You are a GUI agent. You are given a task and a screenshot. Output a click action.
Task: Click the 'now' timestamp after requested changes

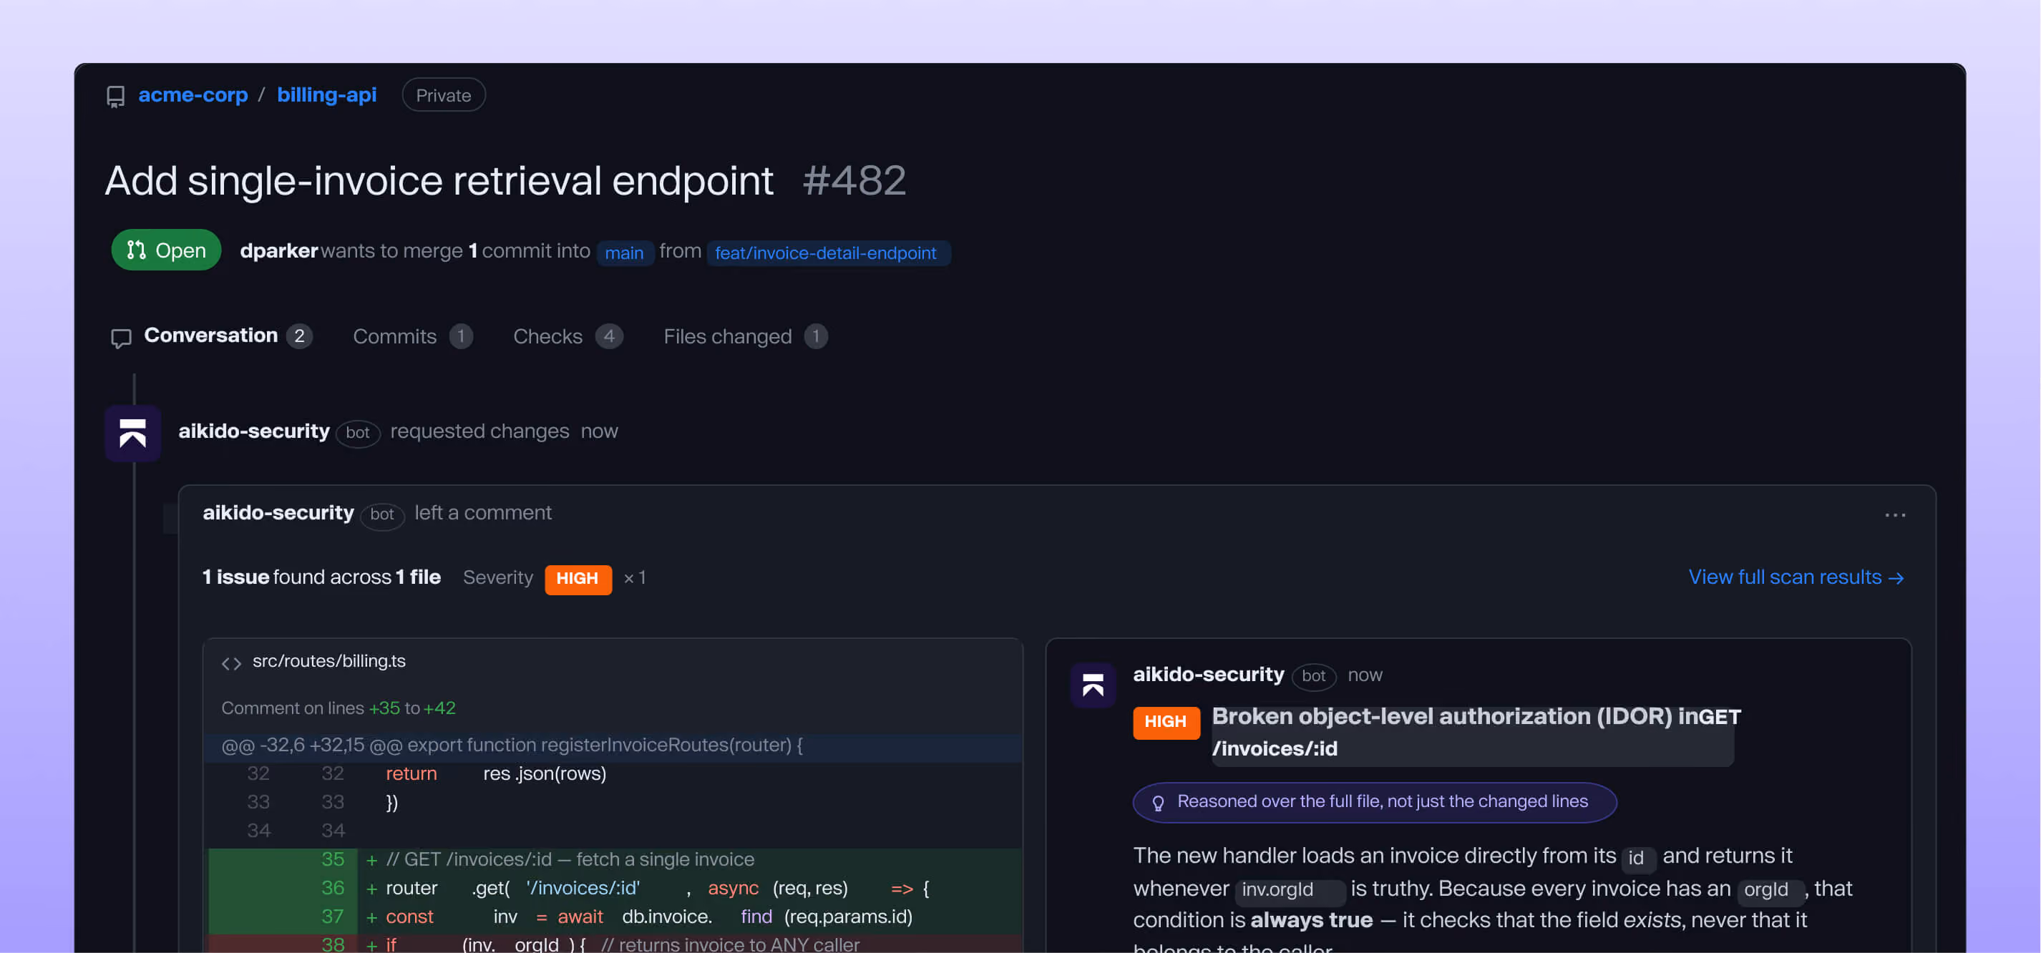point(599,431)
